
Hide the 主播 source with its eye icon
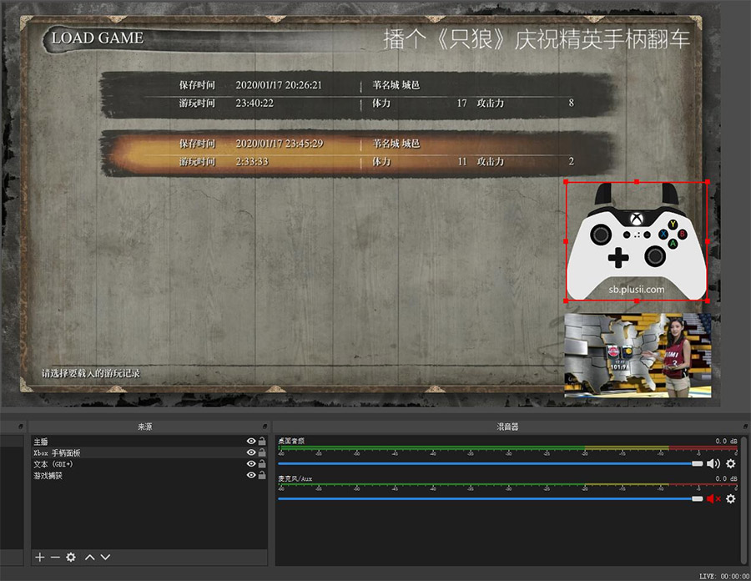251,441
